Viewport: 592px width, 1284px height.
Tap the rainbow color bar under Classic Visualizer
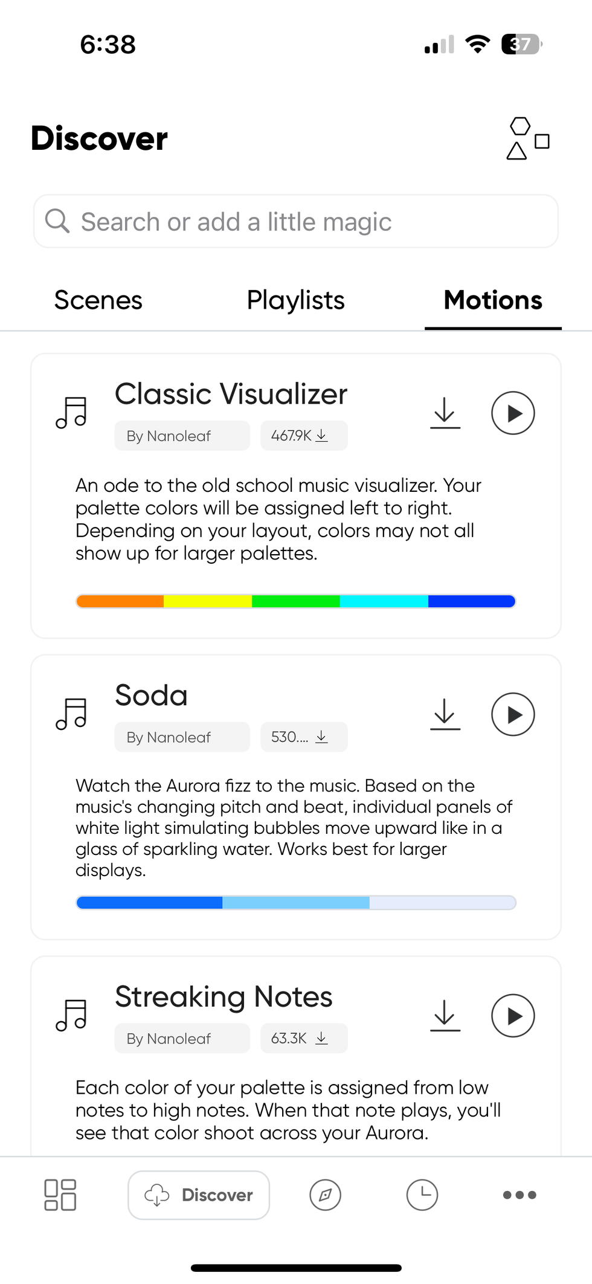coord(295,601)
